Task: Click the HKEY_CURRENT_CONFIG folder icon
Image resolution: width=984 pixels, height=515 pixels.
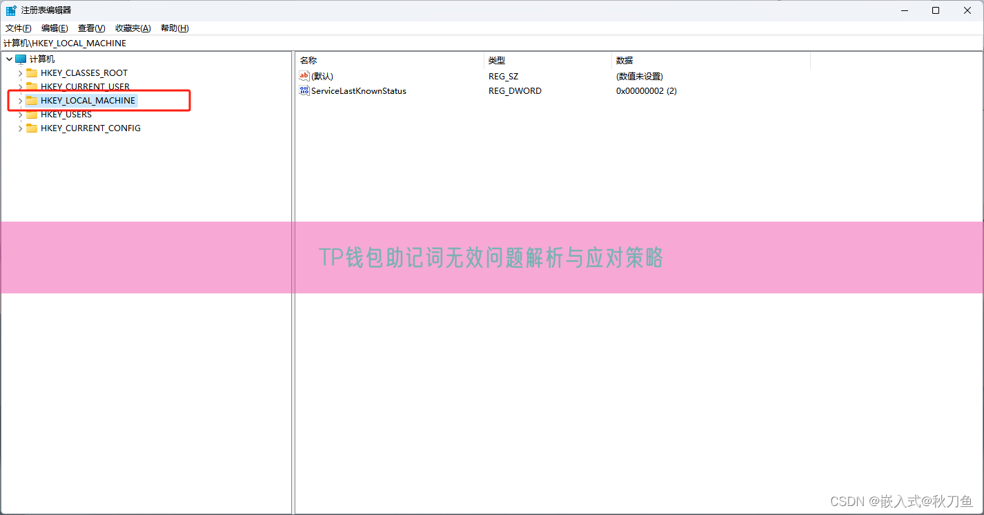Action: pyautogui.click(x=32, y=128)
